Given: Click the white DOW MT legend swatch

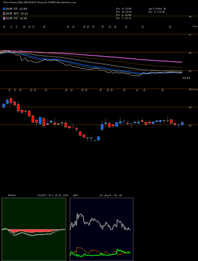Looking at the screenshot, I should point(4,14).
